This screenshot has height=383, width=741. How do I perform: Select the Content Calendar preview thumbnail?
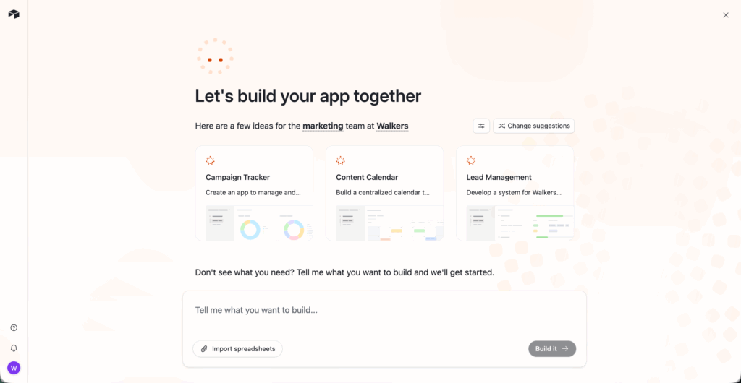coord(384,223)
